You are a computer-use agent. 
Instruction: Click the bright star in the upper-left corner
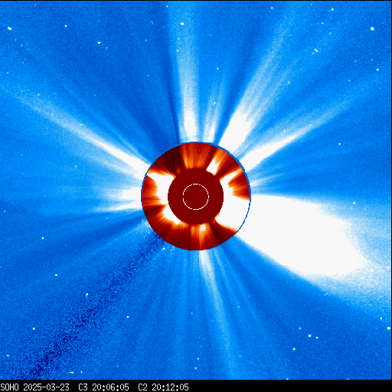coord(10,28)
